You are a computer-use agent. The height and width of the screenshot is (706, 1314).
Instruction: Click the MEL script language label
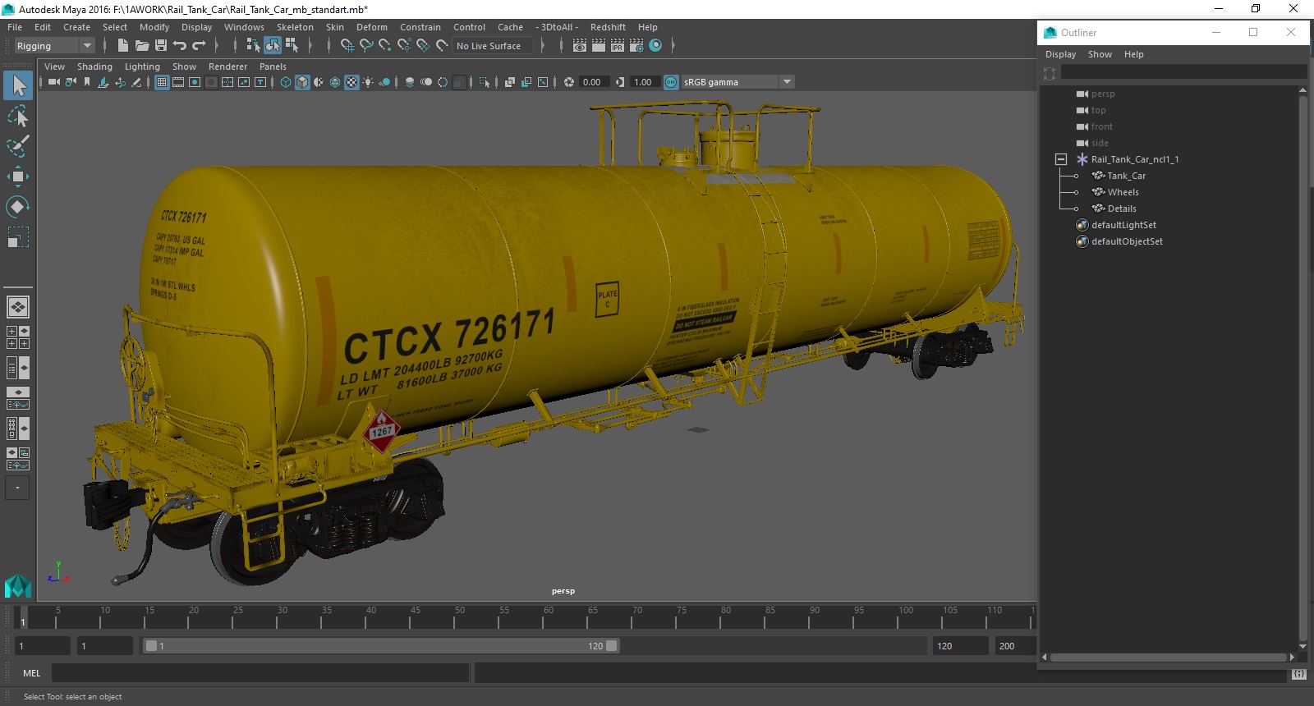tap(31, 673)
